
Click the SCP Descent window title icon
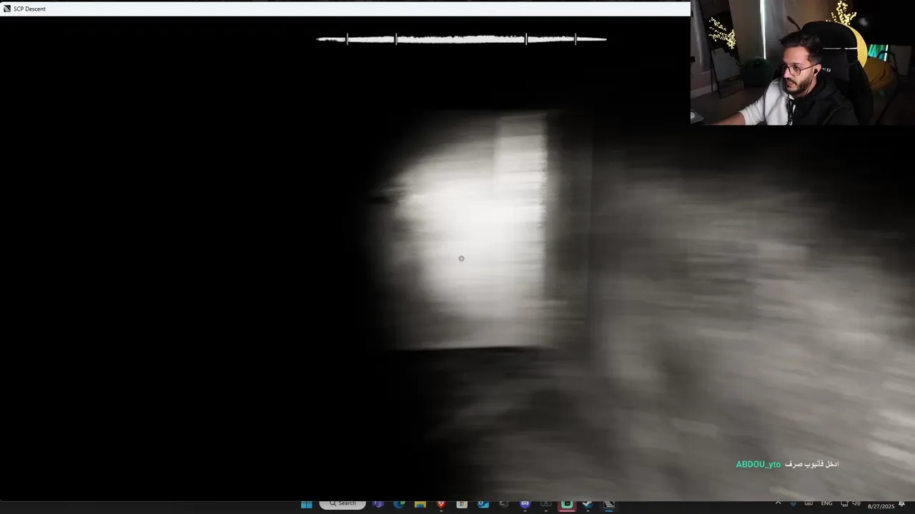coord(7,9)
